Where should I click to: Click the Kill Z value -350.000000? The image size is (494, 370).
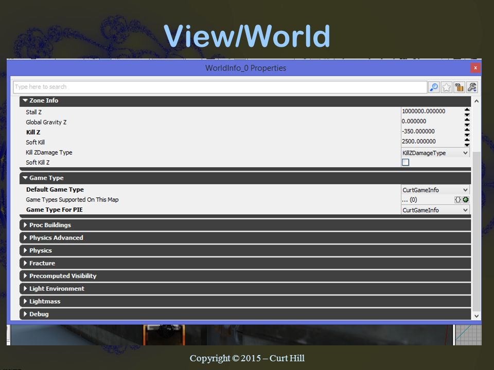click(x=418, y=131)
